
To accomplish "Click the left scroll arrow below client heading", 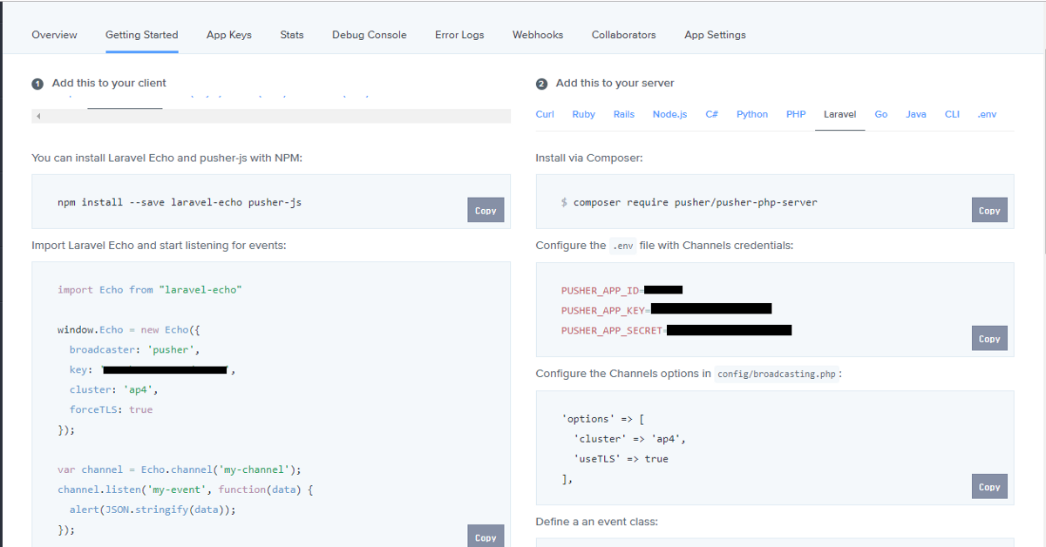I will pyautogui.click(x=37, y=115).
